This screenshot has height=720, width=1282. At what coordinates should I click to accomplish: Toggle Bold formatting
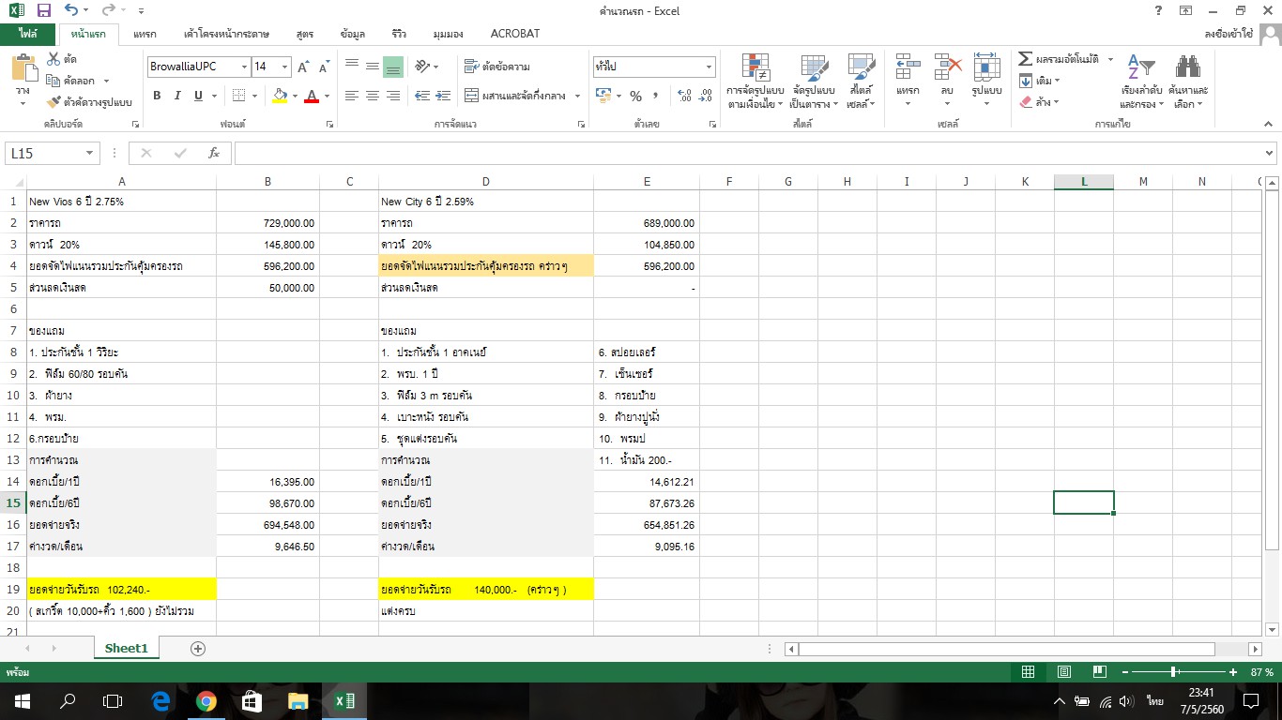coord(157,96)
